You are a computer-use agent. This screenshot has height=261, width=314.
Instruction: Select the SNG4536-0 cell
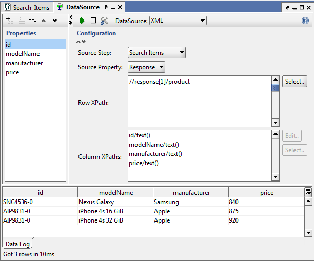coord(40,202)
